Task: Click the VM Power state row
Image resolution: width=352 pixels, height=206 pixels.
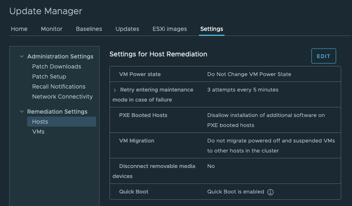Action: [225, 74]
